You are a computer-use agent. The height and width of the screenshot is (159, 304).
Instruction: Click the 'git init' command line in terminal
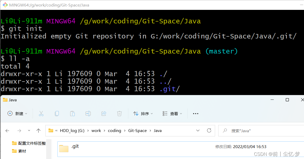tap(22, 29)
